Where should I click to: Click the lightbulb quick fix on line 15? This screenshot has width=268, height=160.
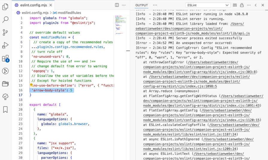[31, 85]
